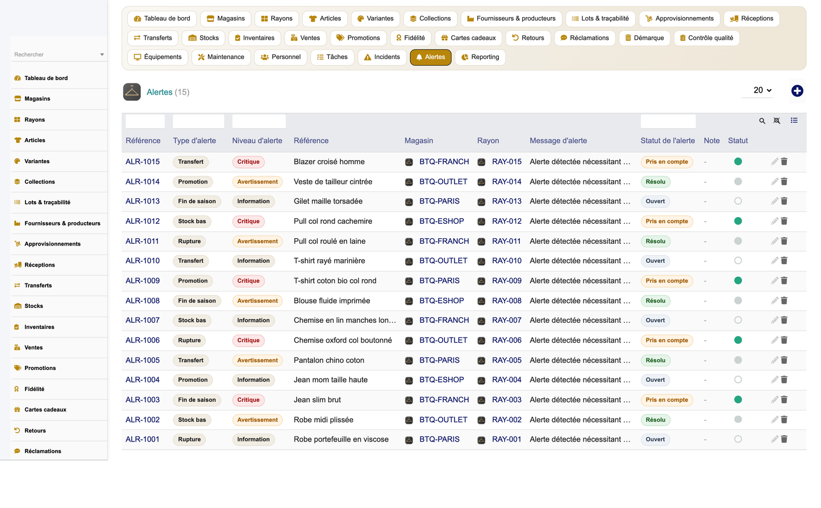Sort by Magasin column header
The image size is (821, 508).
419,141
